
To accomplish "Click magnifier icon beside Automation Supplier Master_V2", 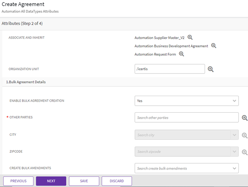I will coord(190,37).
